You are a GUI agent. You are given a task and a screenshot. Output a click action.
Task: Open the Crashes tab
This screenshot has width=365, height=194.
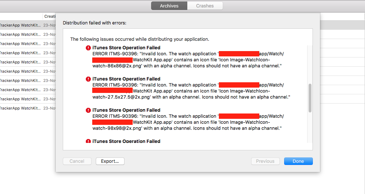tap(205, 6)
